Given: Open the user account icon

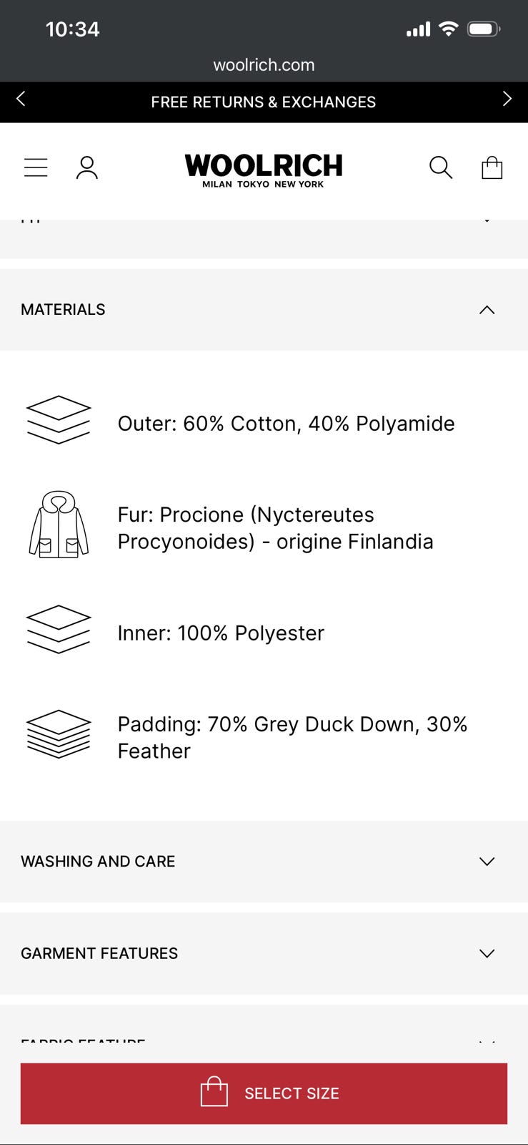Looking at the screenshot, I should pyautogui.click(x=87, y=167).
